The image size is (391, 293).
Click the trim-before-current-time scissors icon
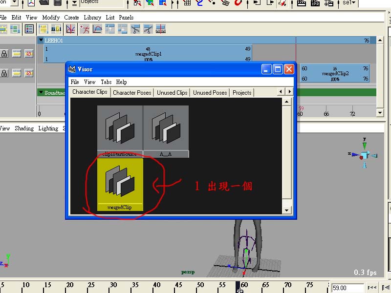coord(135,29)
